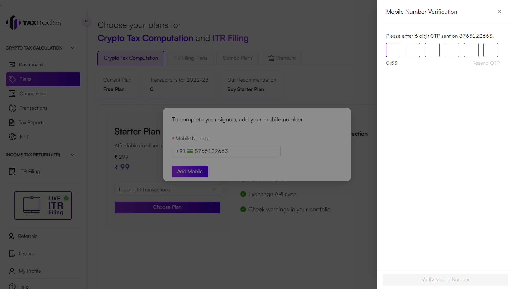Click the Starter Plan heading
This screenshot has height=289, width=514.
tap(137, 131)
